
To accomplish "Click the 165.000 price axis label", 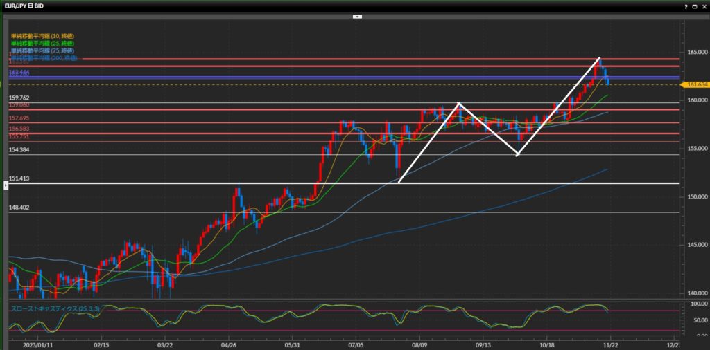I will [695, 53].
